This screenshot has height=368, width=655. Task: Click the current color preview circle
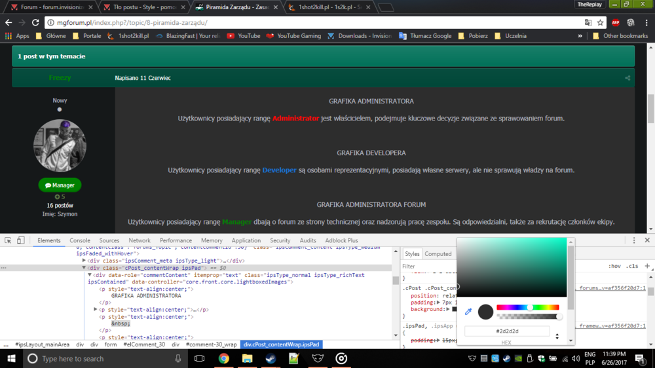[485, 312]
